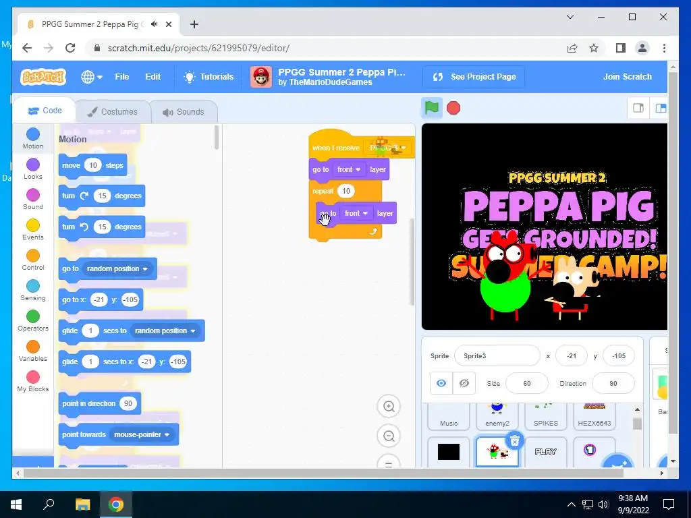691x518 pixels.
Task: Open the File menu
Action: 122,77
